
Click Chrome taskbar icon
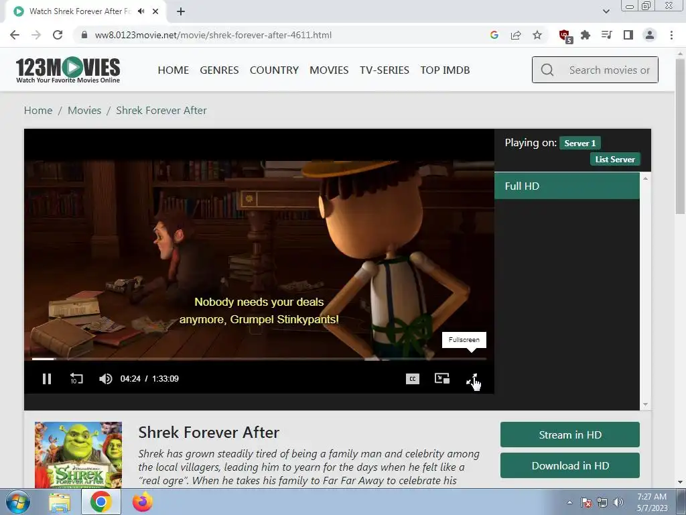[101, 502]
